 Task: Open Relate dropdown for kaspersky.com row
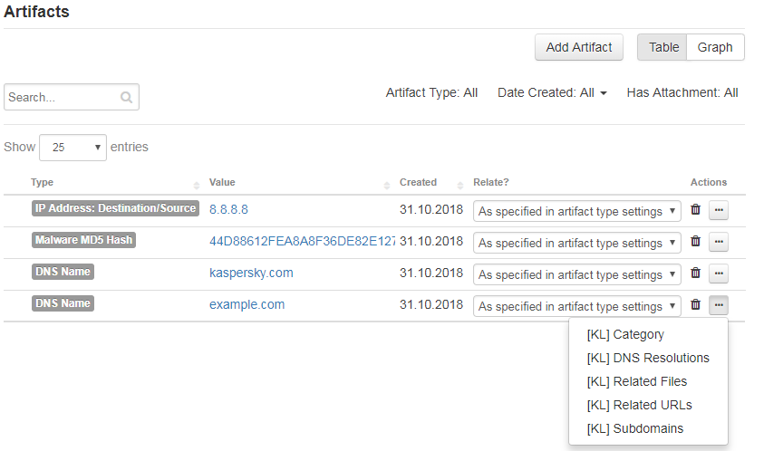point(577,274)
